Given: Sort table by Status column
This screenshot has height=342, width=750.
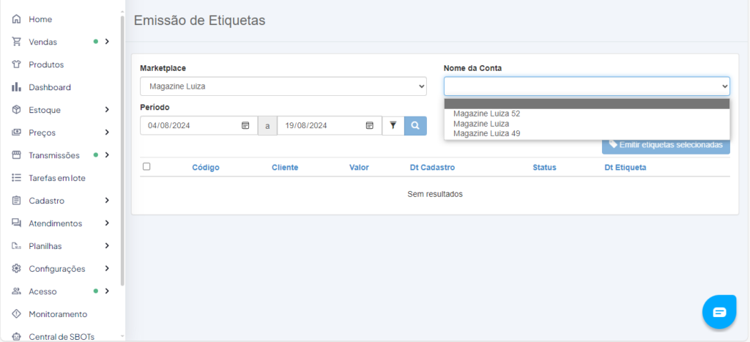Looking at the screenshot, I should pyautogui.click(x=544, y=168).
